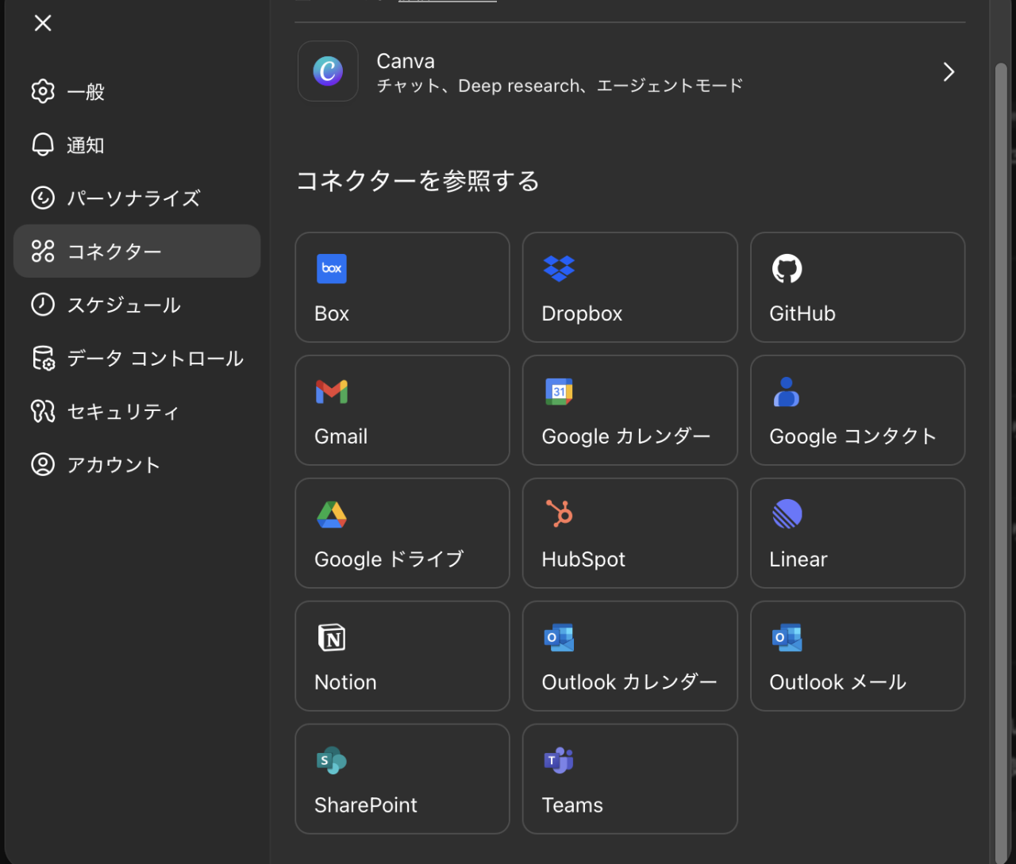Go to the アカウント settings
This screenshot has width=1016, height=864.
[x=137, y=464]
